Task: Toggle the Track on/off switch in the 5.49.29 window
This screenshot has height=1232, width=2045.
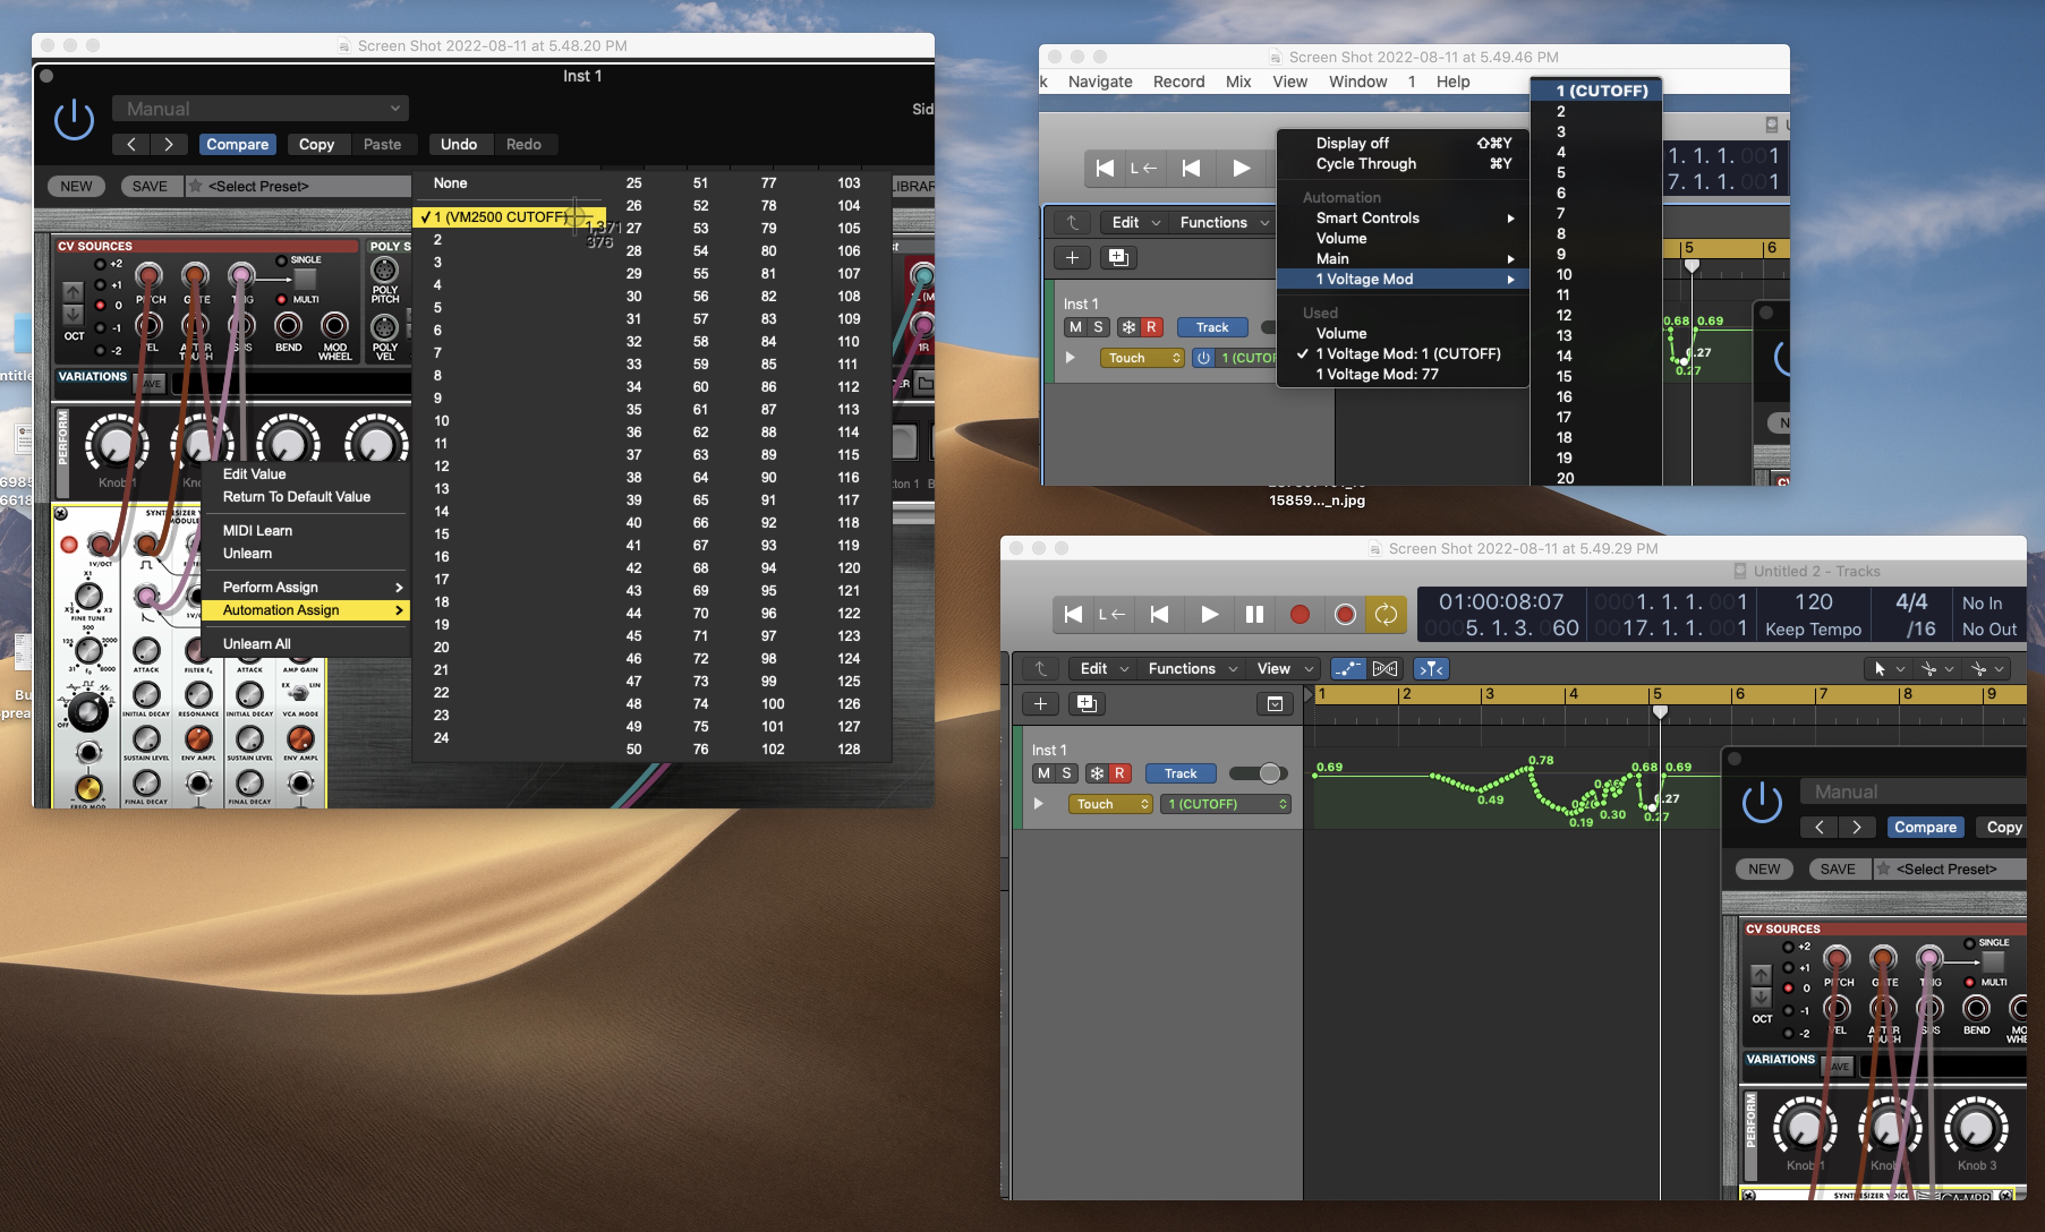Action: (1259, 773)
